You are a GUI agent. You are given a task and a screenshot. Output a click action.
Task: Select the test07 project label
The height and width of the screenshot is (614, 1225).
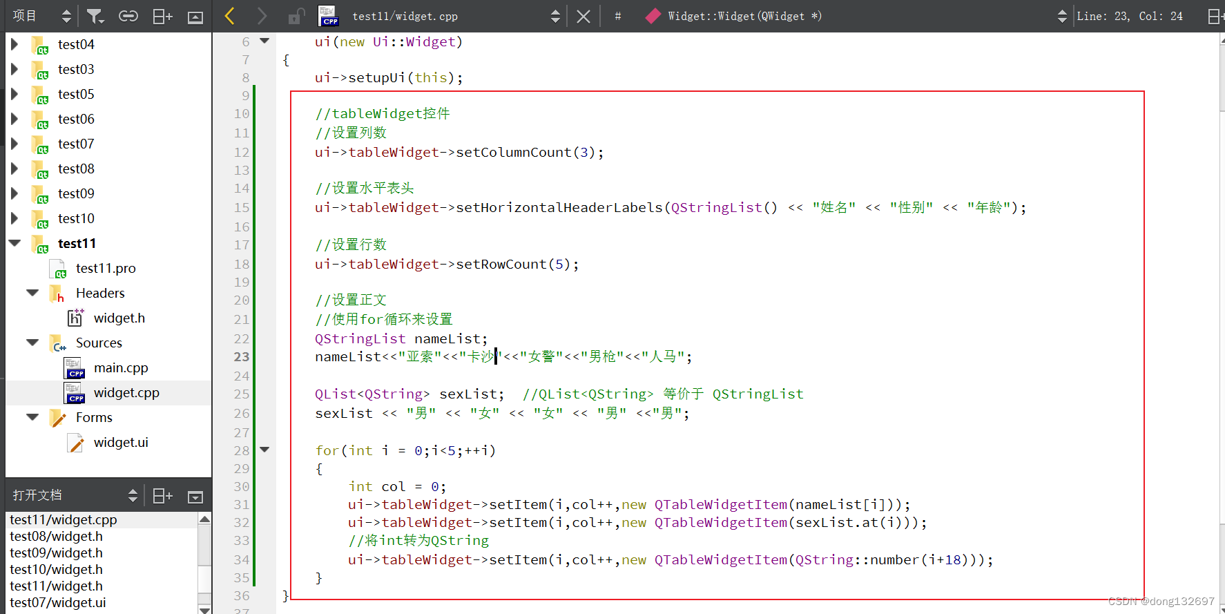76,144
